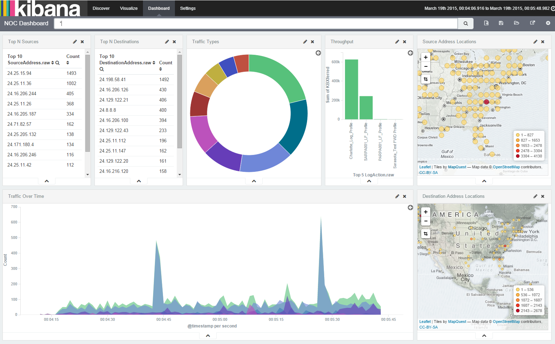555x344 pixels.
Task: Expand the spy panel under Traffic Over Time
Action: coord(208,336)
